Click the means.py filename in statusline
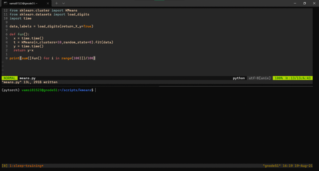 point(27,78)
